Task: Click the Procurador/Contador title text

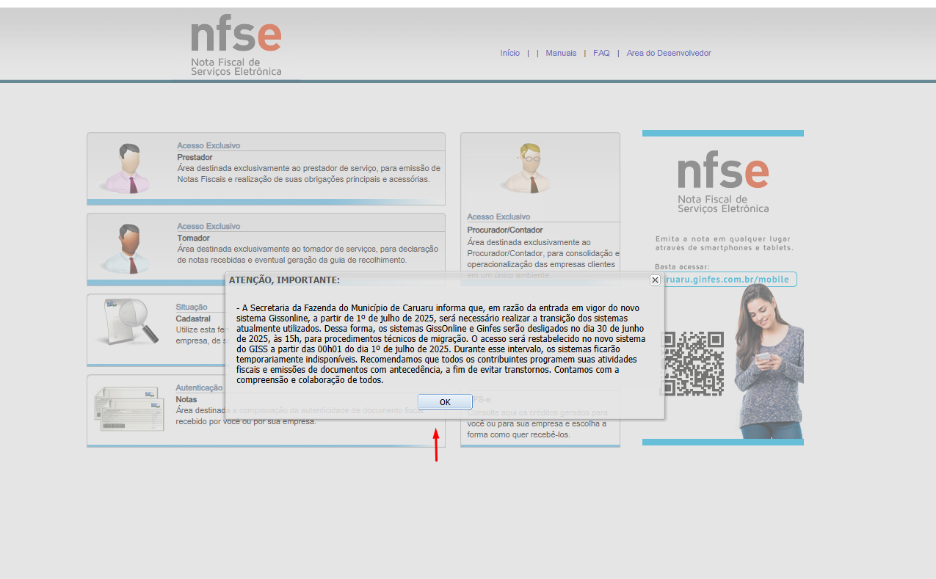Action: 505,230
